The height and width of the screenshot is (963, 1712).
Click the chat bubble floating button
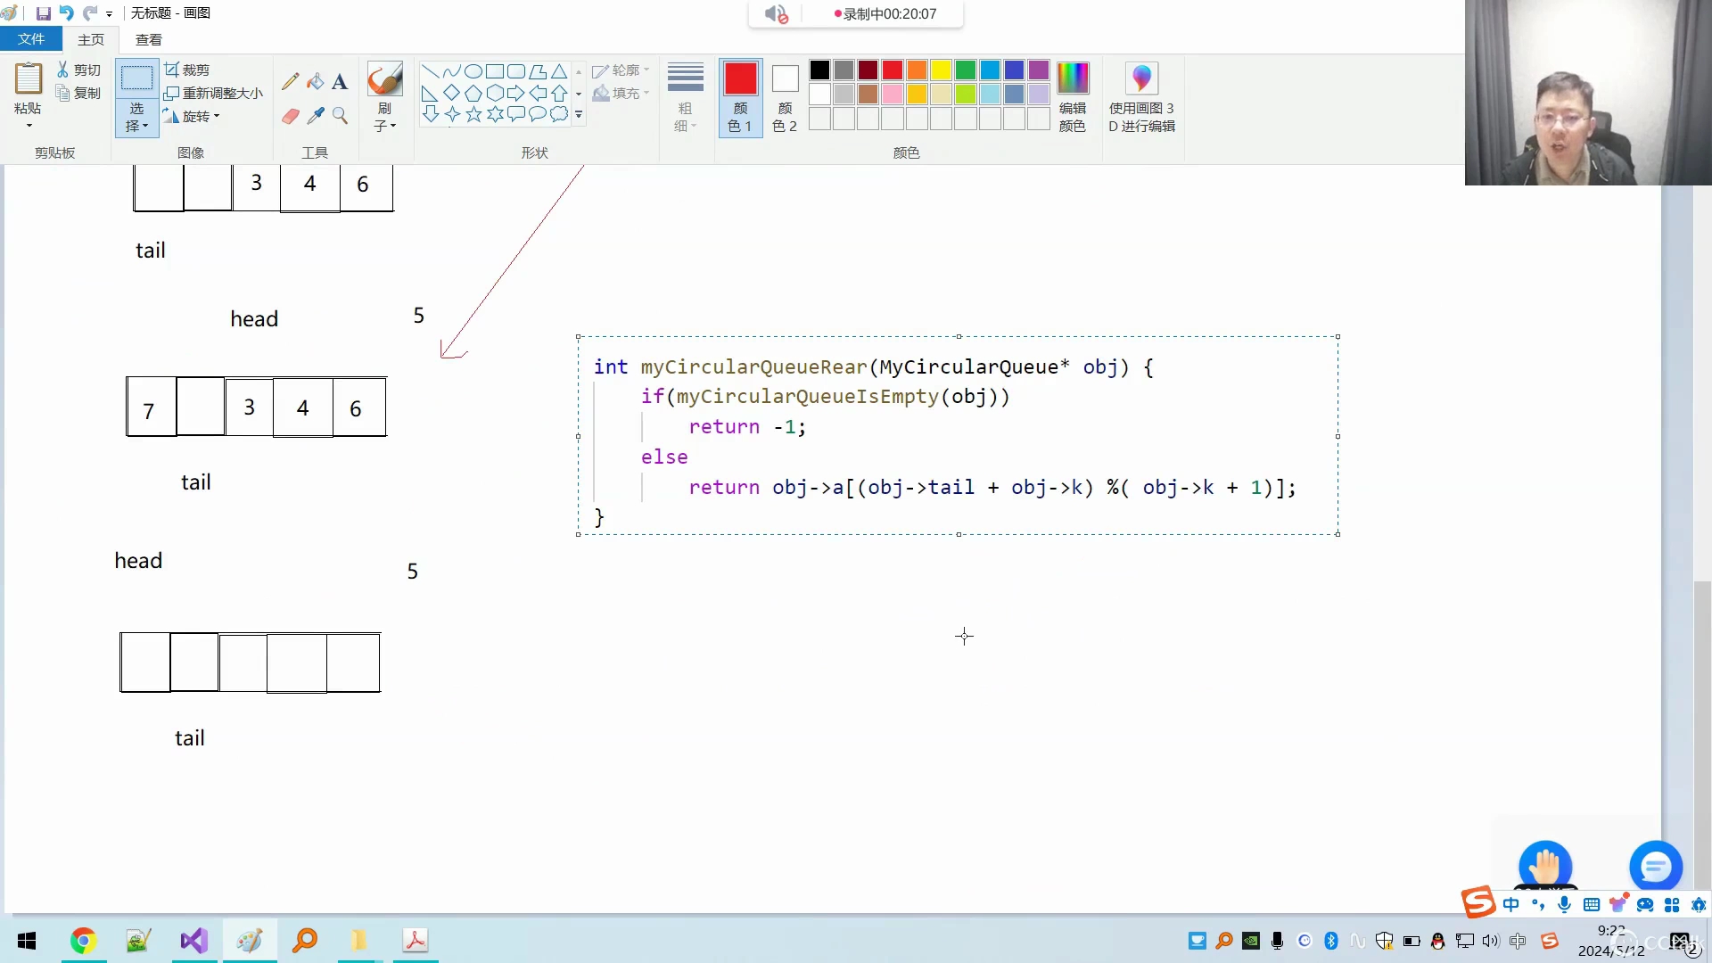pyautogui.click(x=1656, y=866)
